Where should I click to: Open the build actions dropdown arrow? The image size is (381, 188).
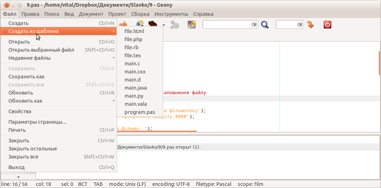click(164, 25)
